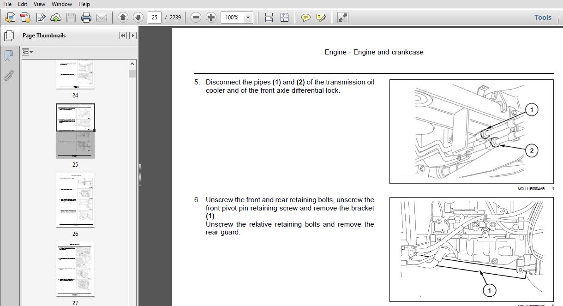This screenshot has height=306, width=563.
Task: Click the 100% zoom value field
Action: click(232, 18)
